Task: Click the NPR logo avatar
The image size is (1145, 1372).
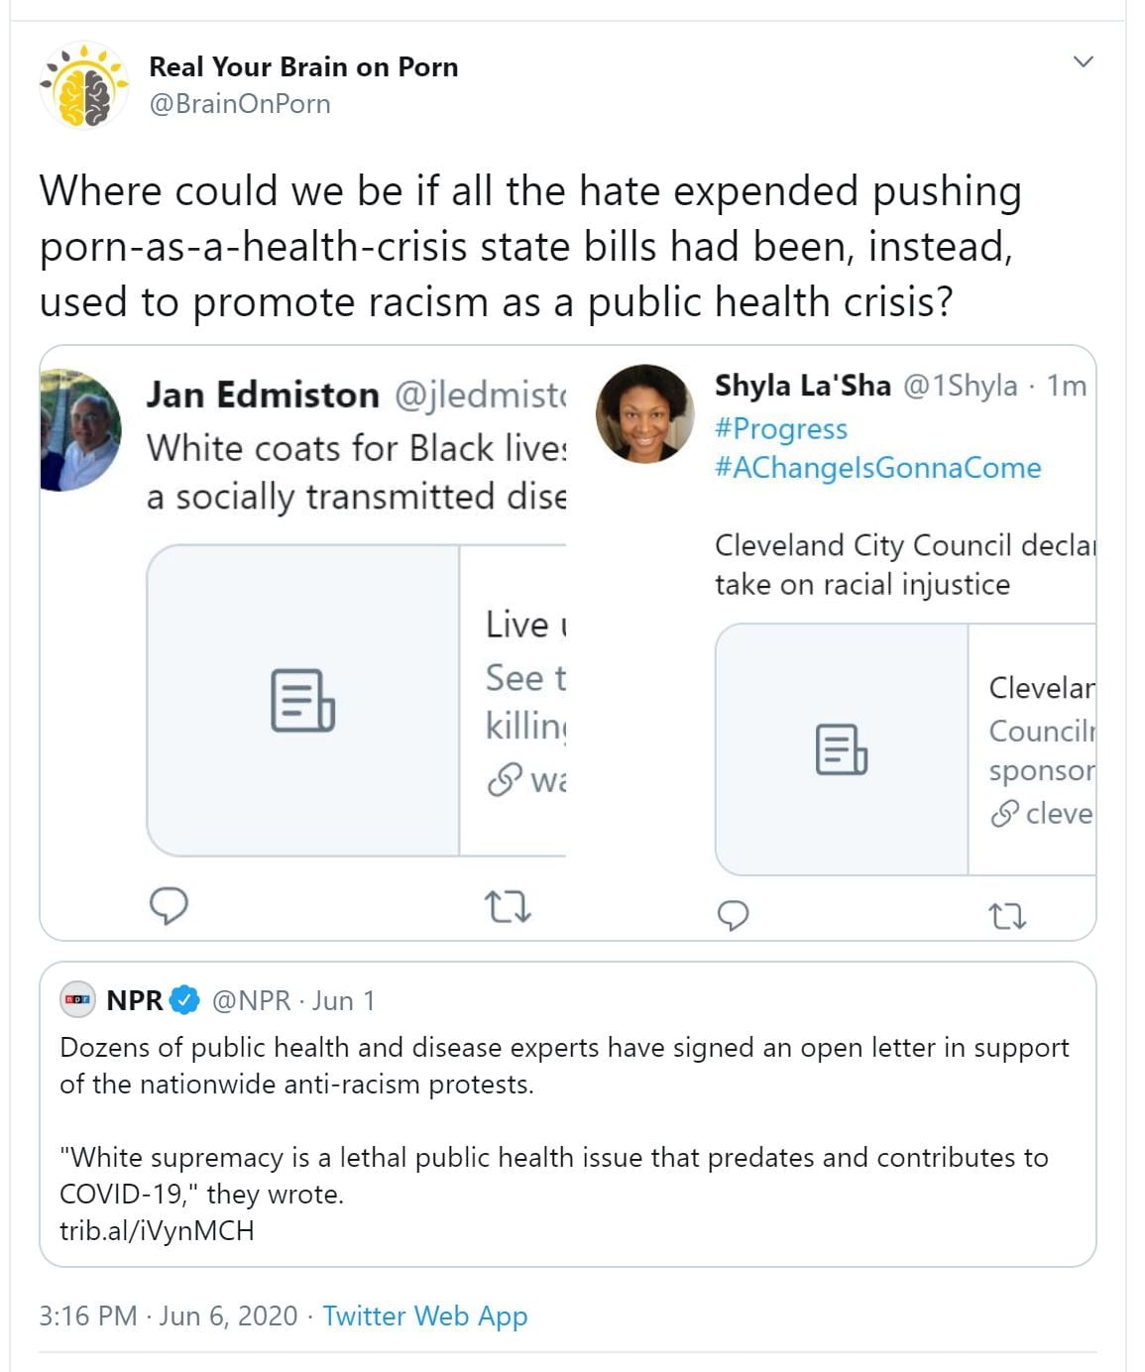Action: coord(77,1000)
